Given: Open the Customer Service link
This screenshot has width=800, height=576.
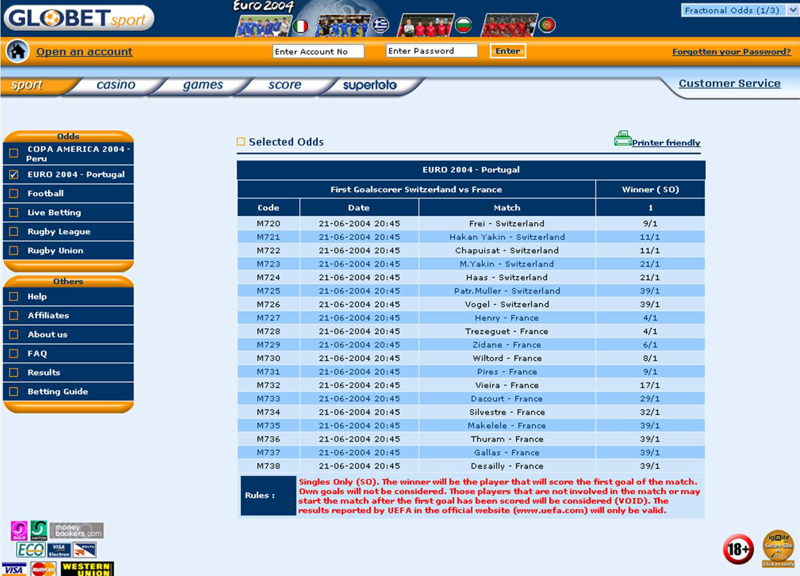Looking at the screenshot, I should 729,84.
